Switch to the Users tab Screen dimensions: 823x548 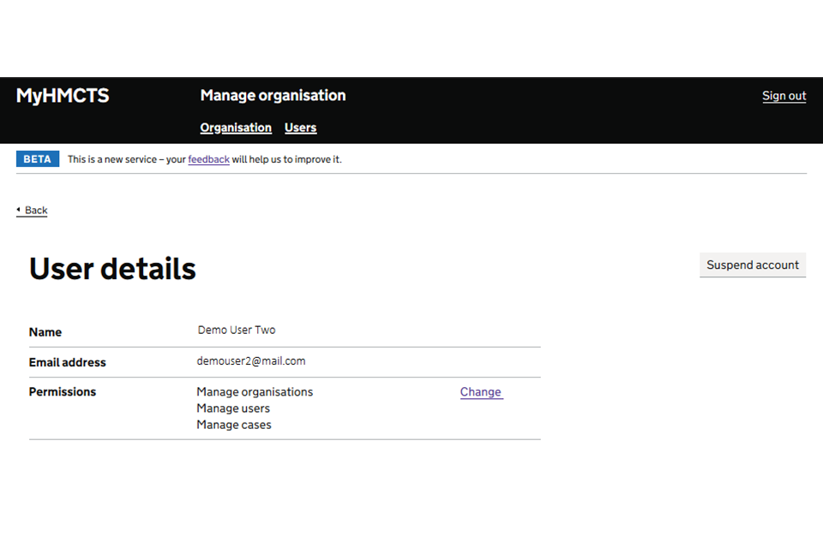pyautogui.click(x=300, y=127)
